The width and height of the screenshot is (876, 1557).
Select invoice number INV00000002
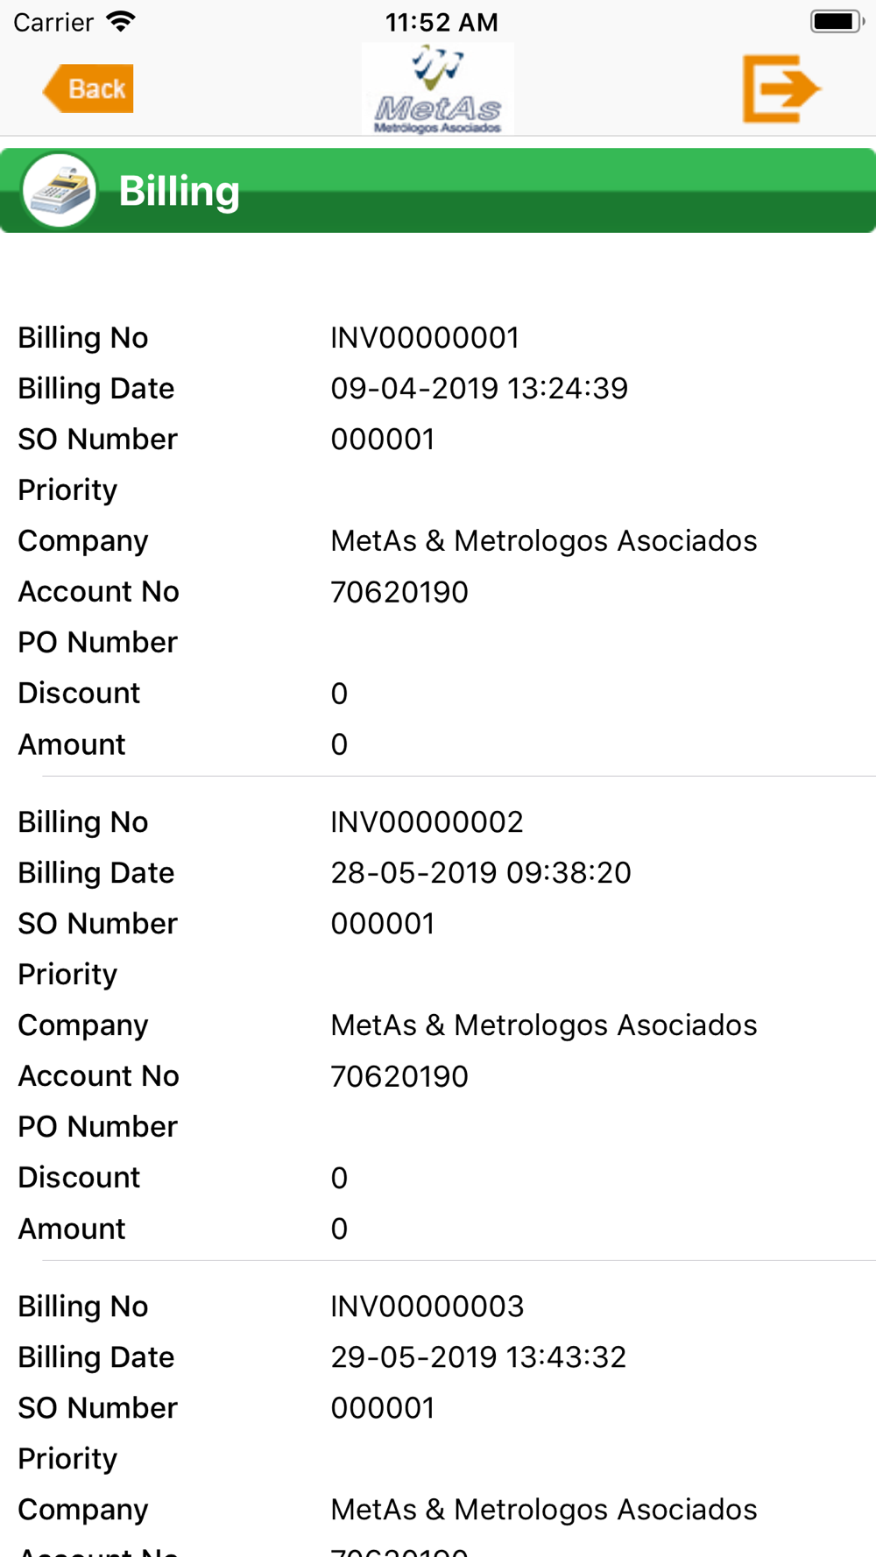pyautogui.click(x=427, y=822)
